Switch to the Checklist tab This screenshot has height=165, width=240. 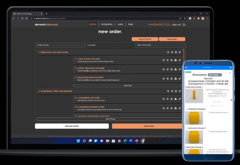point(110,45)
